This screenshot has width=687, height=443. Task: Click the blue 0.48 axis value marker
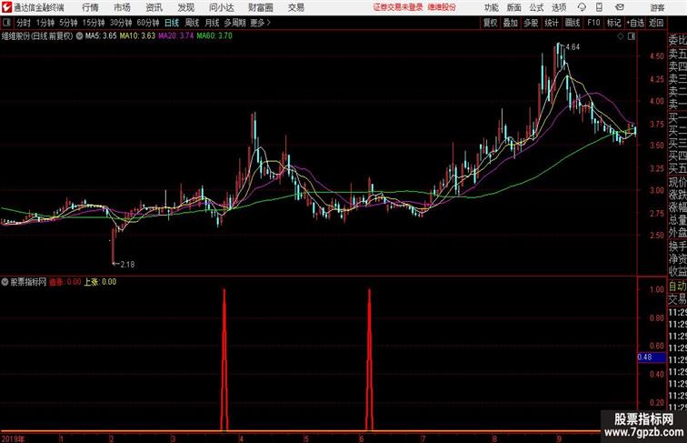(x=652, y=357)
